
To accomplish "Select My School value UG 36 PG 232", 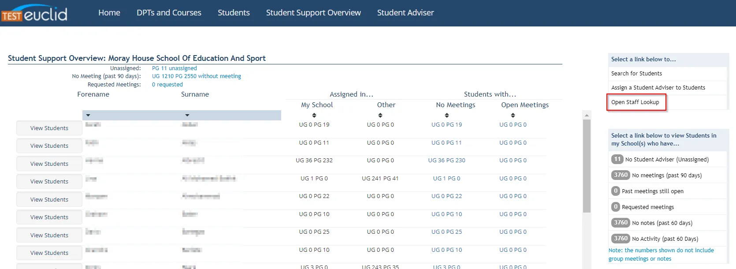I will point(314,161).
